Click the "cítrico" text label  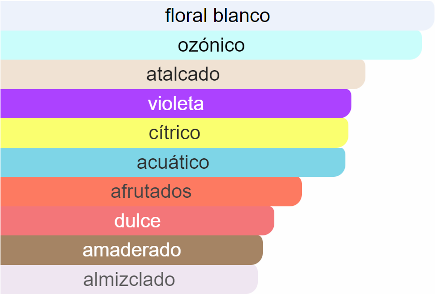point(175,133)
